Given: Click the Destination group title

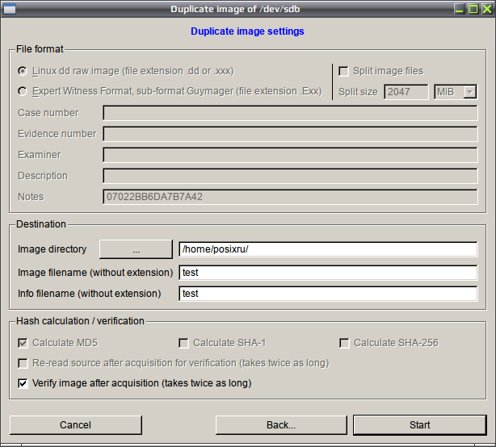Looking at the screenshot, I should (41, 224).
